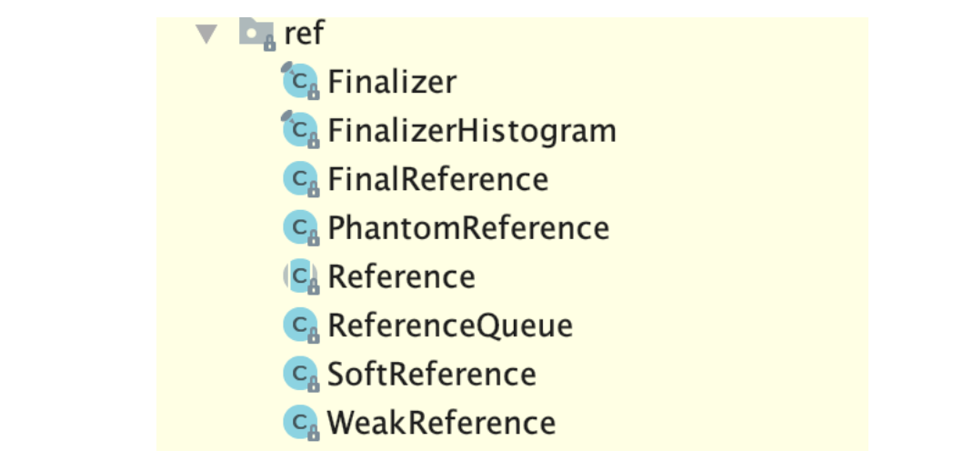Screen dimensions: 953x471
Task: Click the lock badge on ref folder
Action: point(268,42)
